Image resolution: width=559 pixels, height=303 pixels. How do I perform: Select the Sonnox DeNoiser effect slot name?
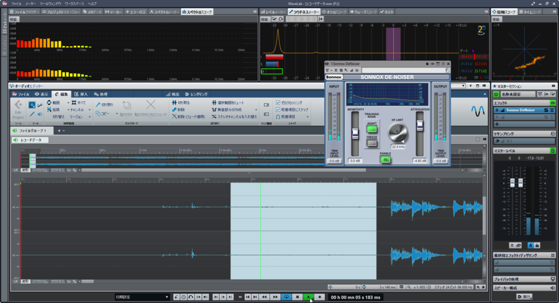(x=520, y=110)
